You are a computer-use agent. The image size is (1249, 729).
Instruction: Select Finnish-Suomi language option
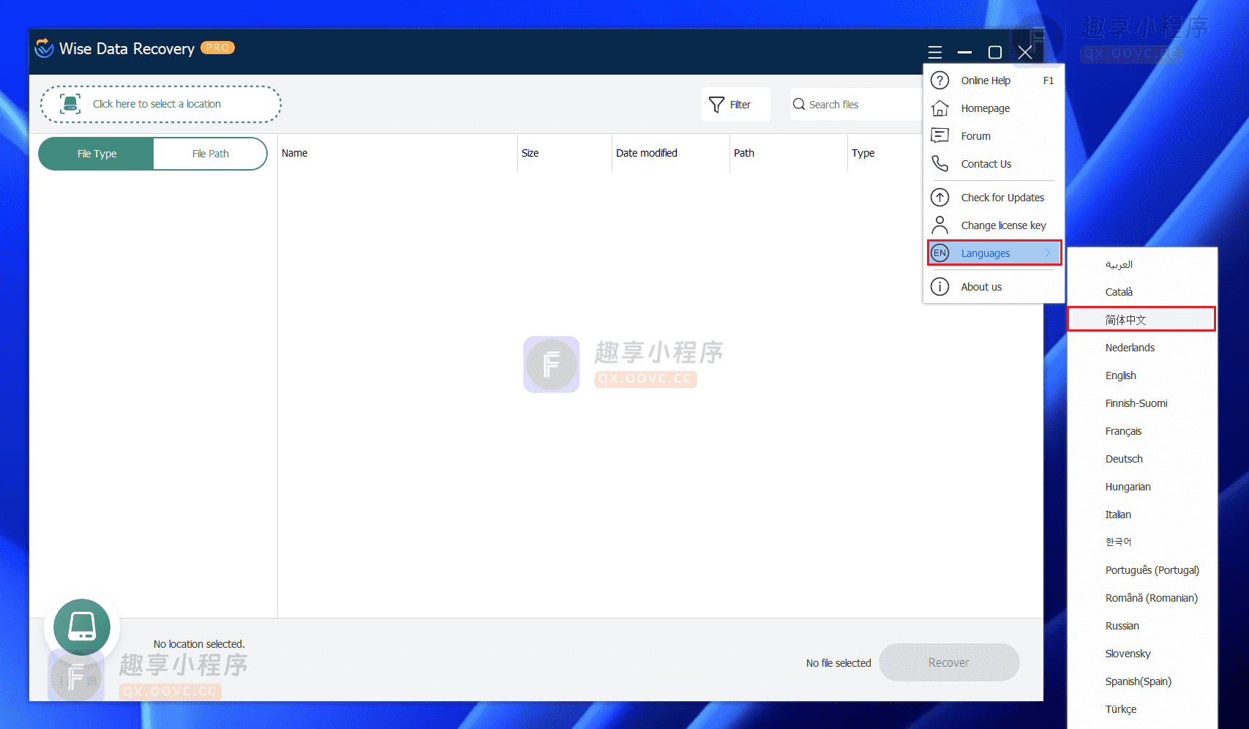pyautogui.click(x=1142, y=403)
